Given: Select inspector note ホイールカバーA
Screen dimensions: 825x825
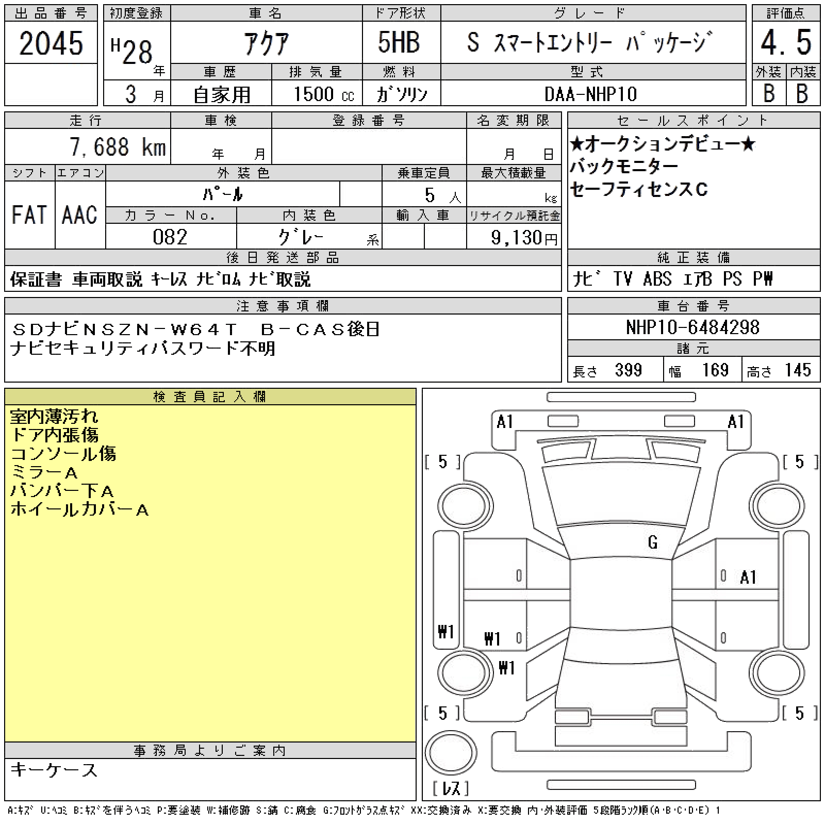Looking at the screenshot, I should point(80,510).
